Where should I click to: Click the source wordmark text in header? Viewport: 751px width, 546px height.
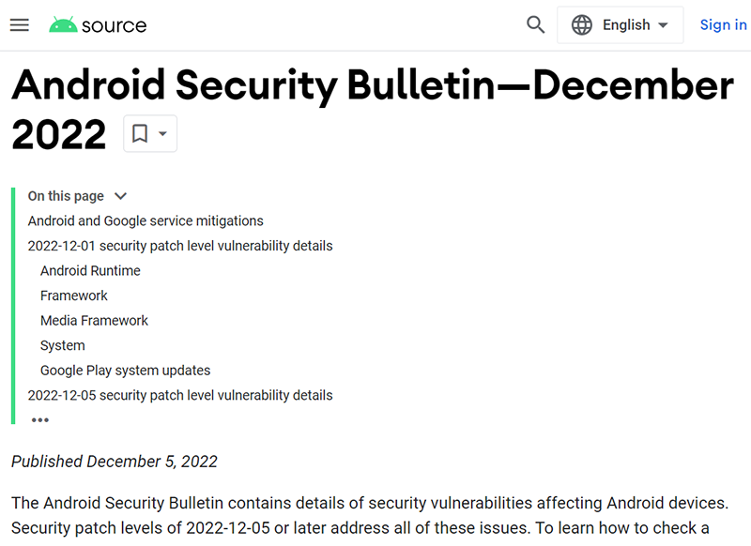pyautogui.click(x=114, y=25)
